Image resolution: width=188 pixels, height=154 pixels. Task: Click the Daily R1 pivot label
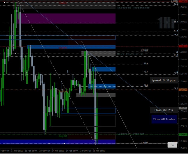coord(63,48)
